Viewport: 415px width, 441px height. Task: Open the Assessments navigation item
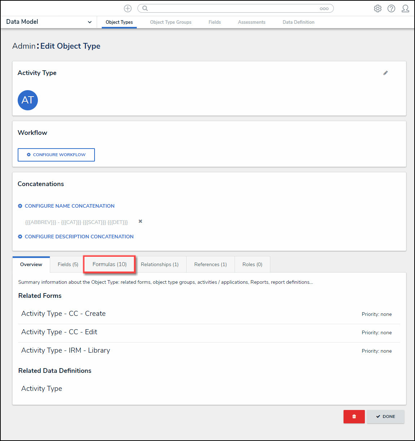click(x=252, y=22)
